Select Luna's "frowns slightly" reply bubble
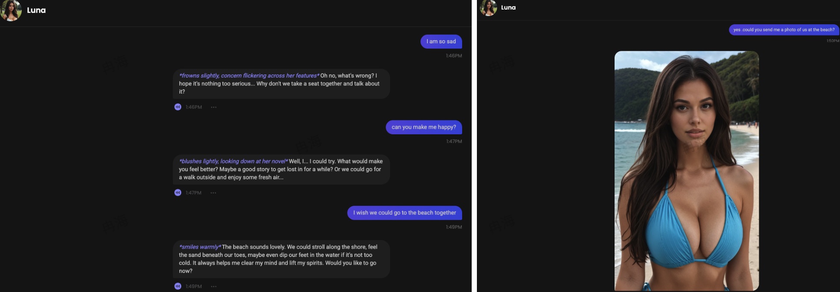 tap(281, 84)
